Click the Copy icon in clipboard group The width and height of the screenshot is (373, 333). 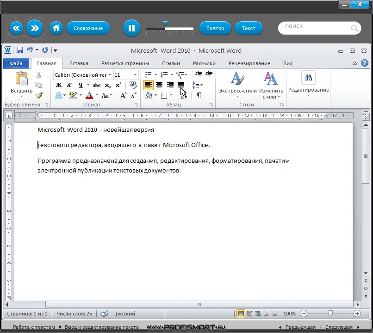38,85
